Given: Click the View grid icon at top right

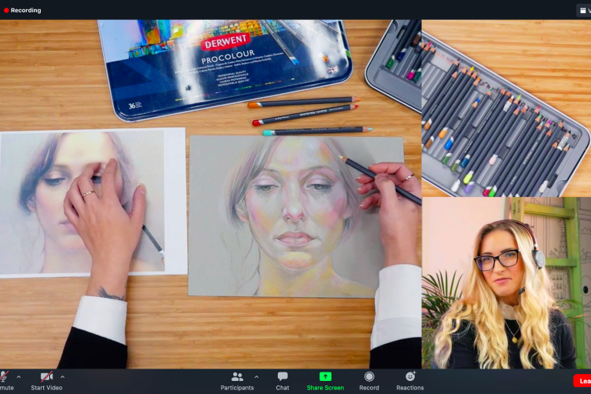Looking at the screenshot, I should click(582, 10).
